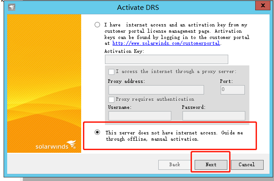The width and height of the screenshot is (274, 181).
Task: Click the 'Activate DRS' window title
Action: coord(138,8)
